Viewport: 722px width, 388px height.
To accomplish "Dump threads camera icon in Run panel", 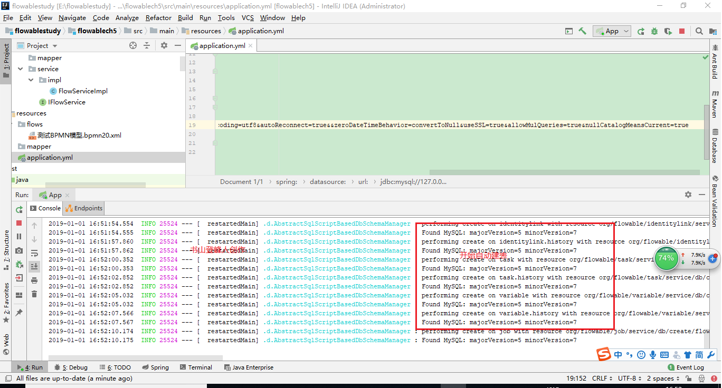I will tap(19, 250).
